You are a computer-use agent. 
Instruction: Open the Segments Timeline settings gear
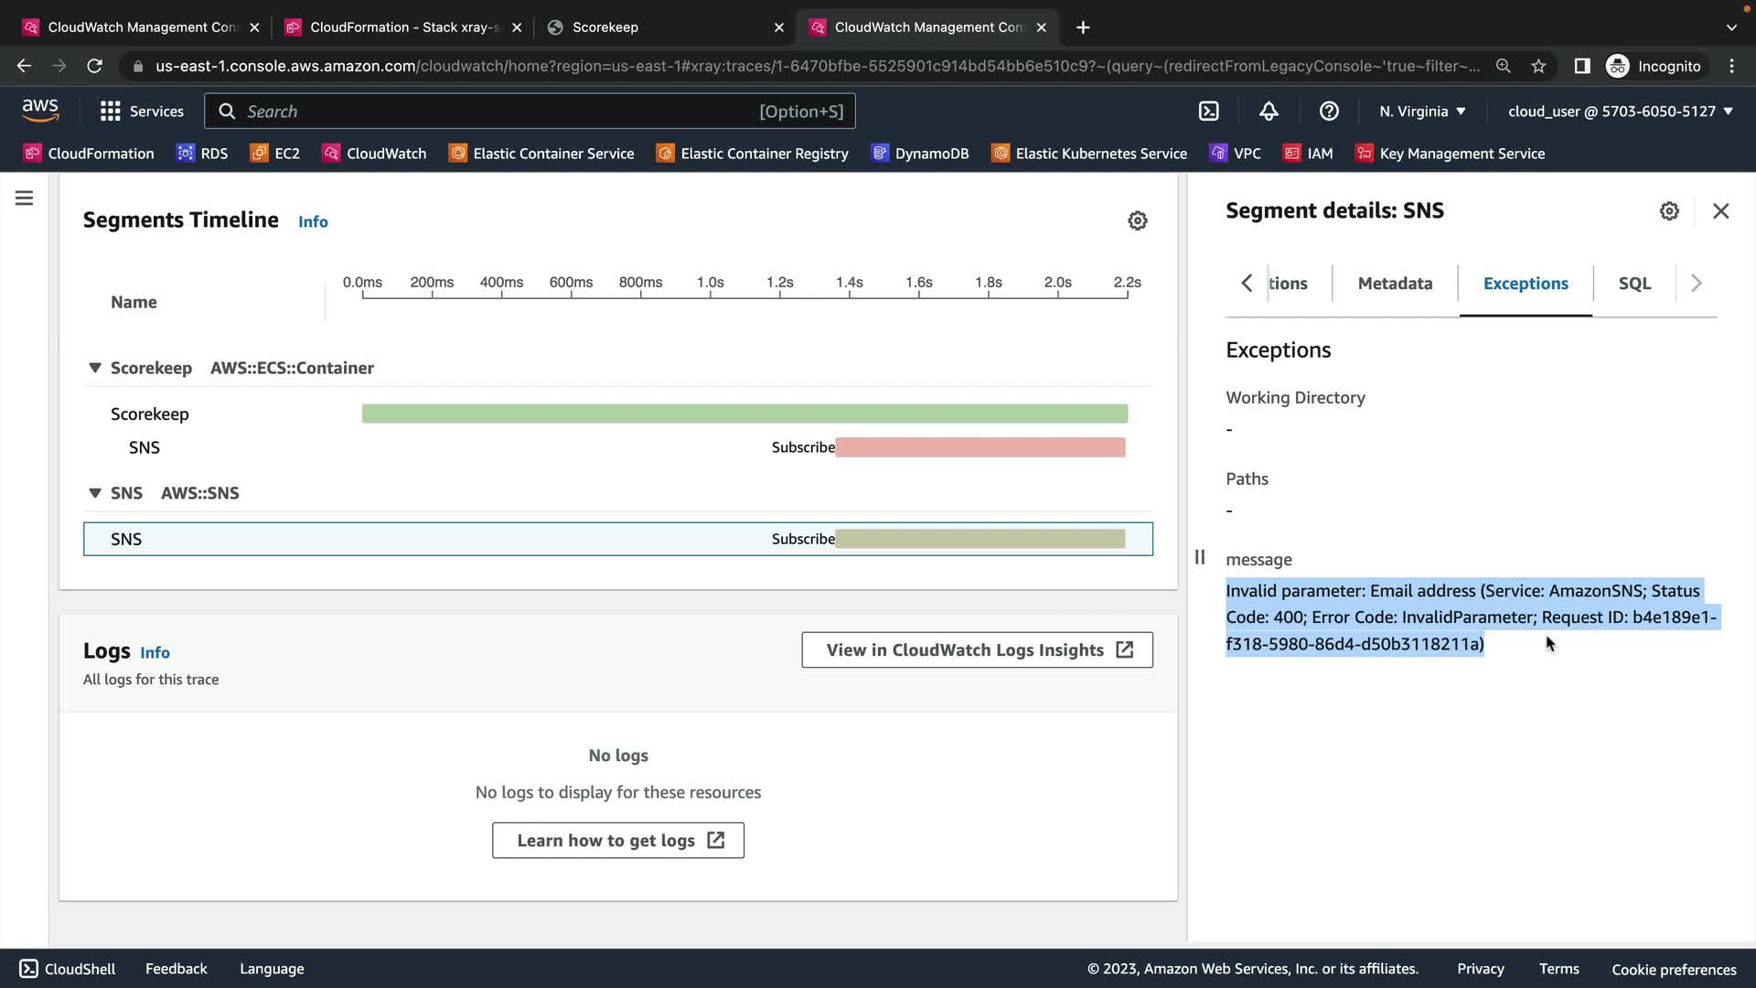1137,220
